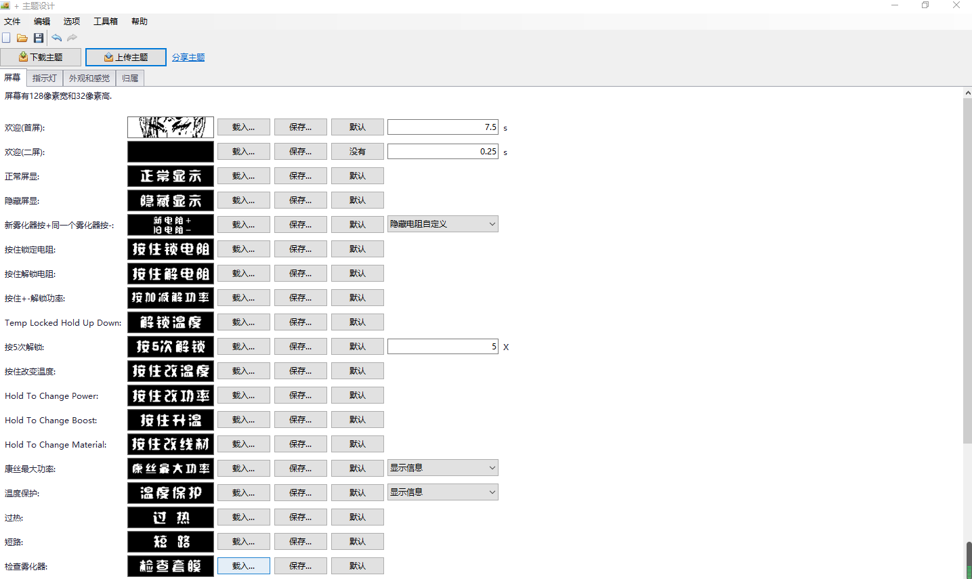The height and width of the screenshot is (579, 972).
Task: Click the 上传主题 upload button
Action: tap(126, 58)
